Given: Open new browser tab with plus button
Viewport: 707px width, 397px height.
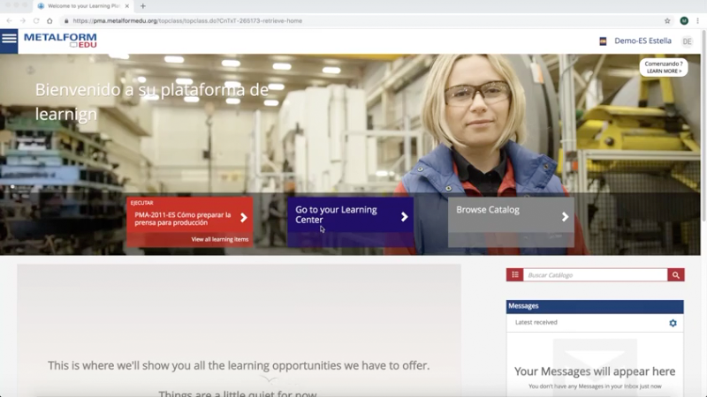Looking at the screenshot, I should pos(143,6).
